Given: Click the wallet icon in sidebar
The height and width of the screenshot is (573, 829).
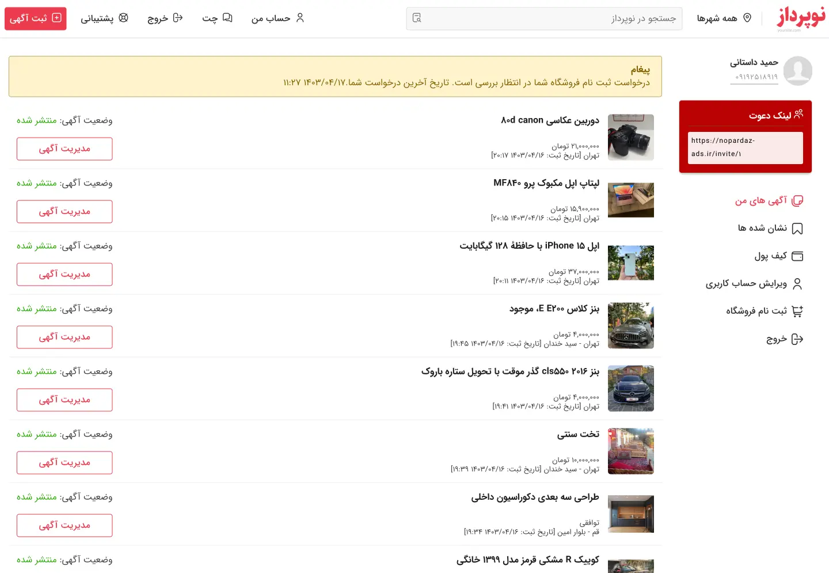Looking at the screenshot, I should [797, 256].
